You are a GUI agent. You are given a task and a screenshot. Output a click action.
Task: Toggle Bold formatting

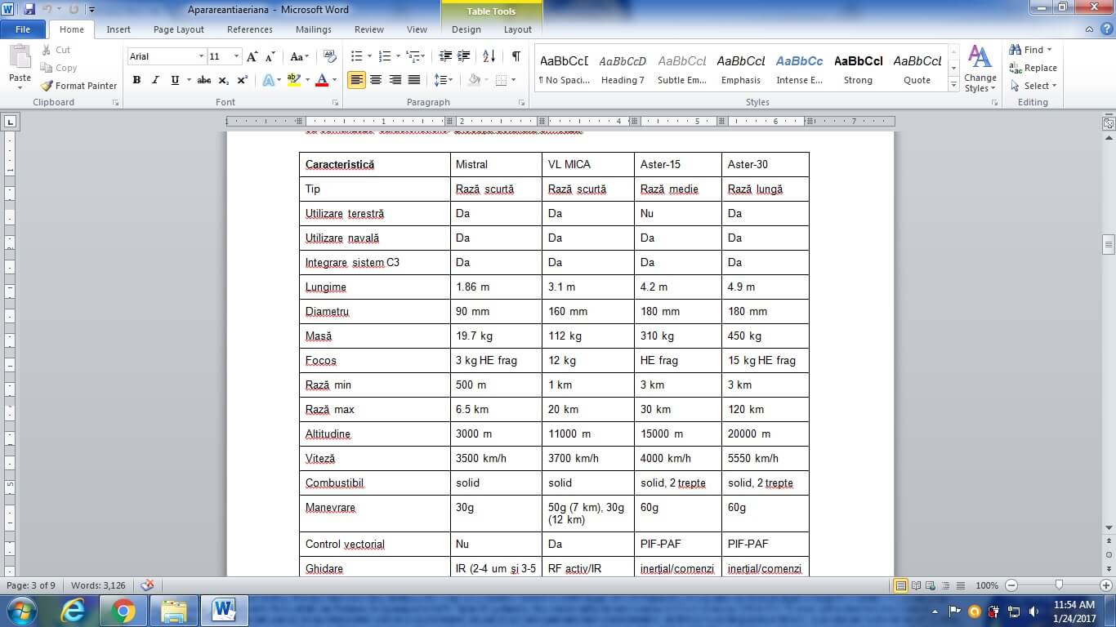(x=136, y=80)
